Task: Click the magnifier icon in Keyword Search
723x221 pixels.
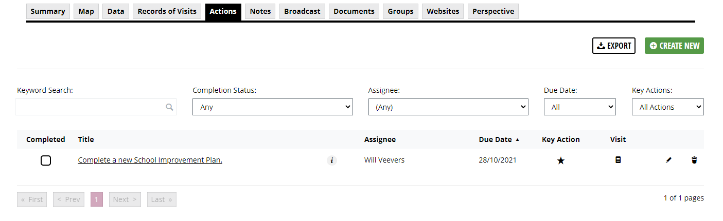Action: 169,107
